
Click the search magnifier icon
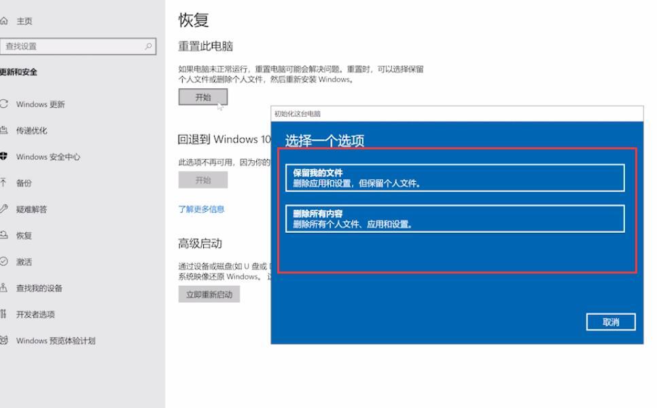pos(148,46)
